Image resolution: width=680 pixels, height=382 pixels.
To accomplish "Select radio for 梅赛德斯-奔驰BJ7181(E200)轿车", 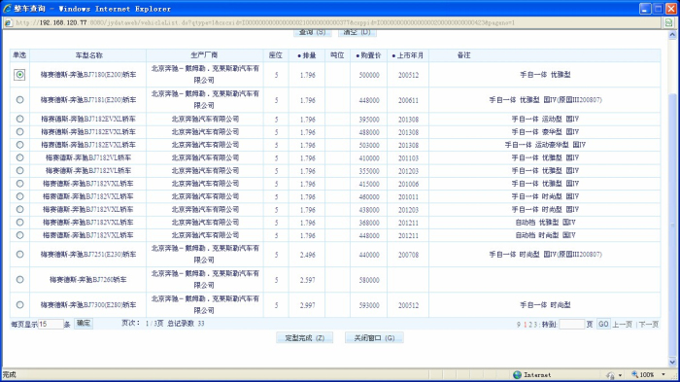I will click(19, 100).
